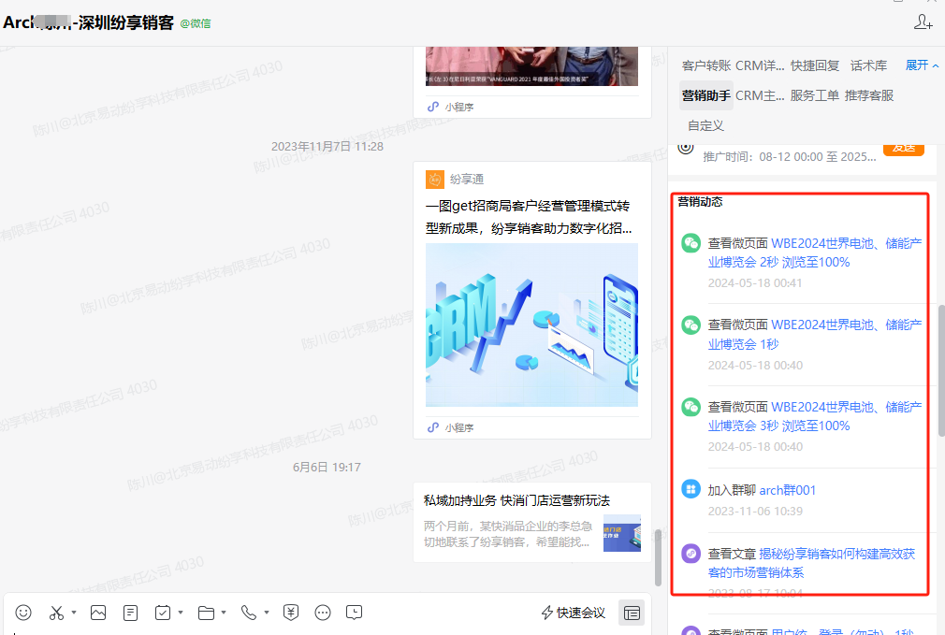945x635 pixels.
Task: Click the folder file icon
Action: [206, 613]
